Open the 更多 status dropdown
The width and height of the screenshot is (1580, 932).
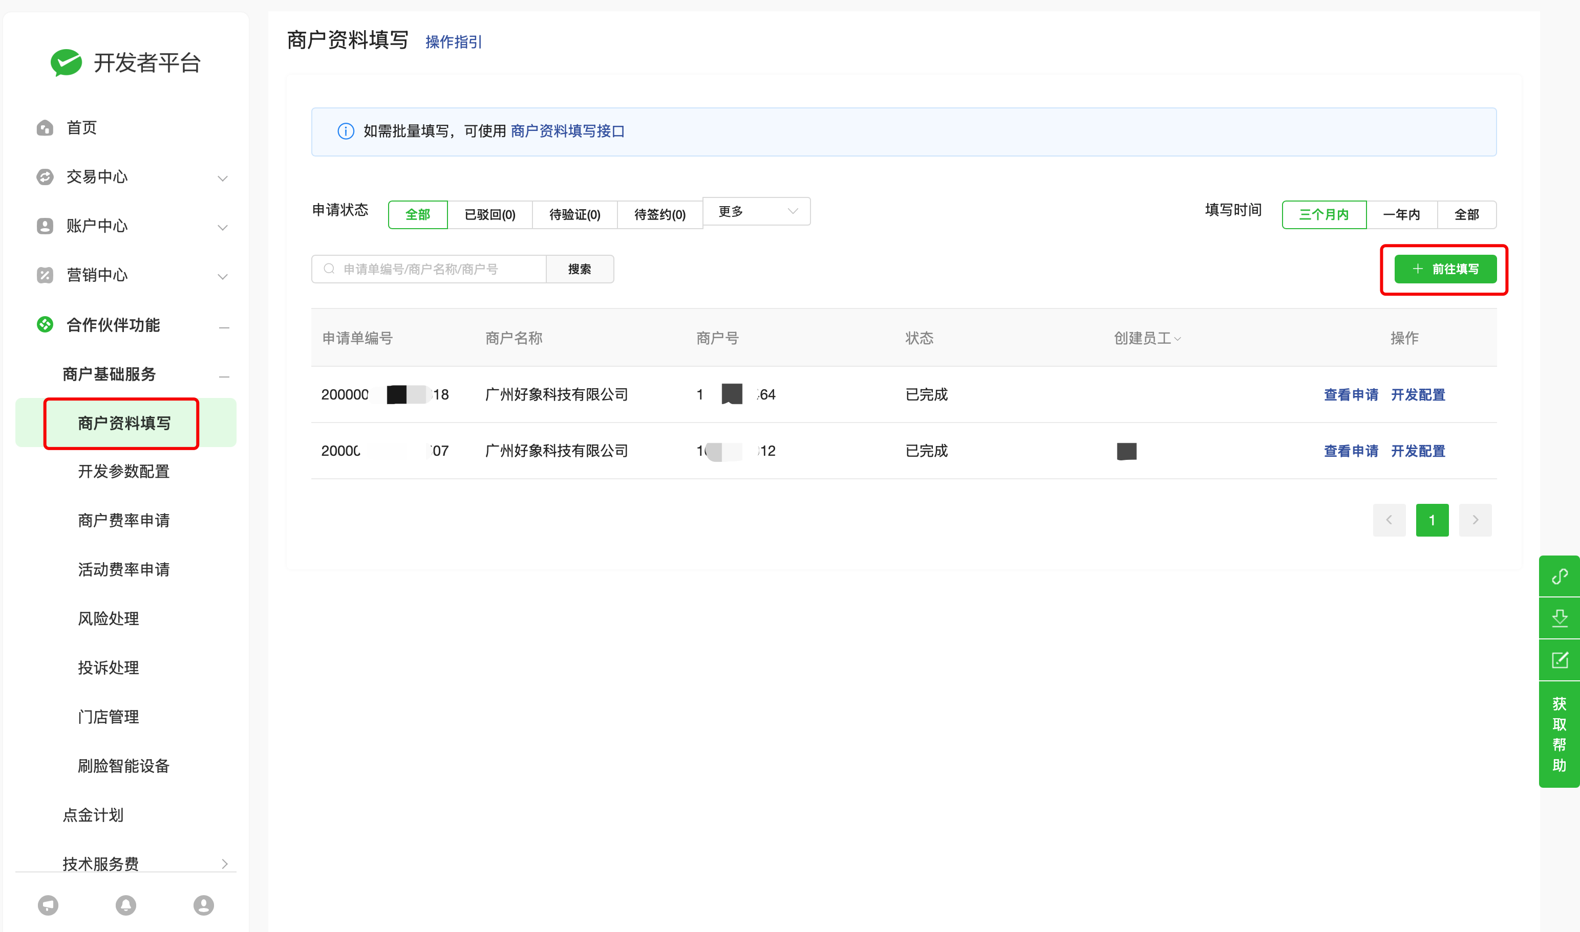coord(757,212)
